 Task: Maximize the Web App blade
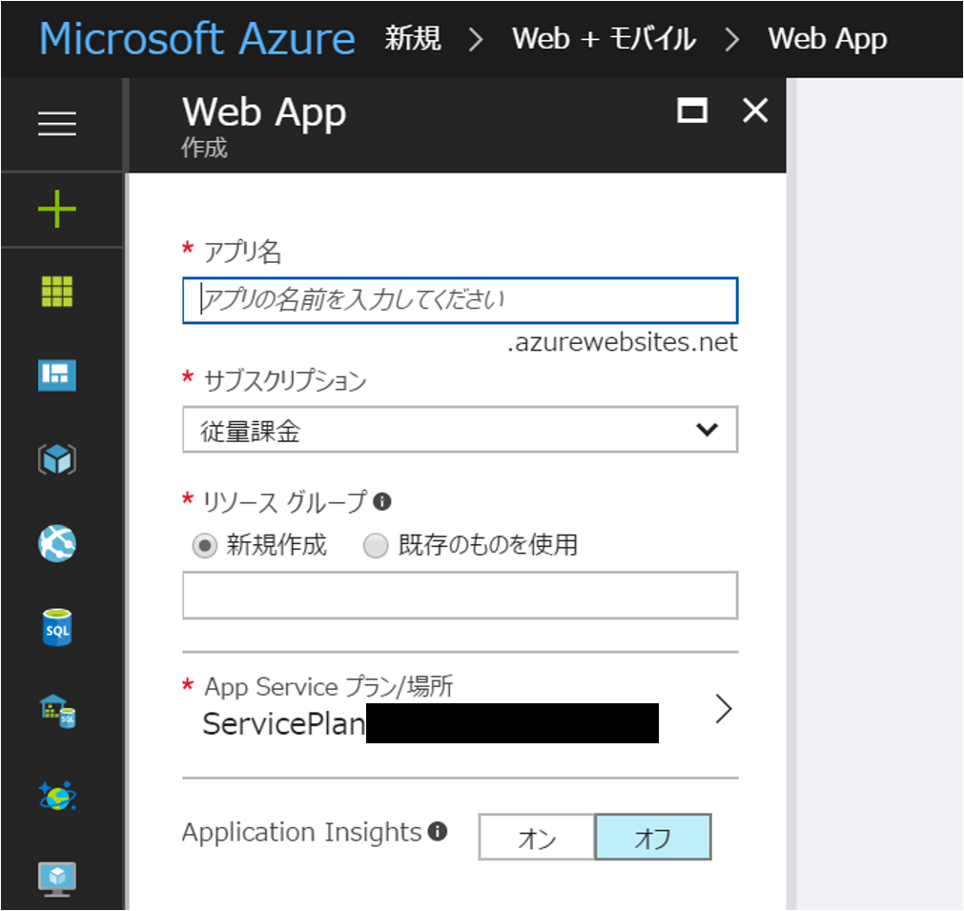(x=692, y=111)
